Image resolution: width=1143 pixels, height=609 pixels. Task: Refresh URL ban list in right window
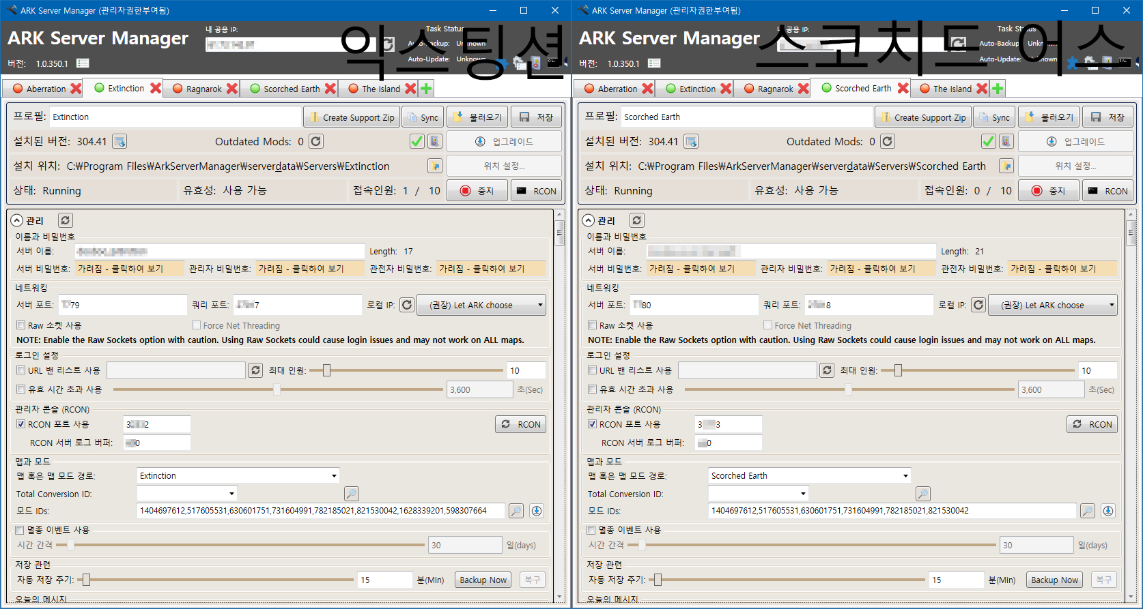pyautogui.click(x=827, y=370)
